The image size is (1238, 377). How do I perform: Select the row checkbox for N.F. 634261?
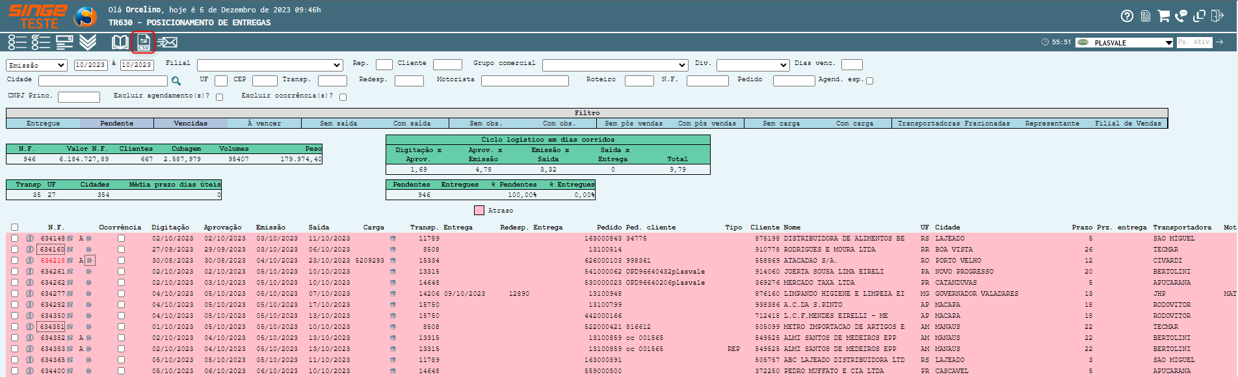14,272
